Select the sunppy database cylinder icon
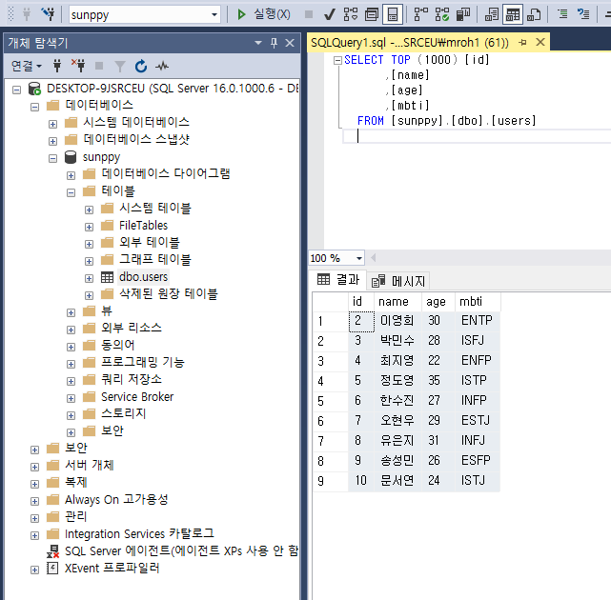The image size is (611, 600). pos(71,157)
